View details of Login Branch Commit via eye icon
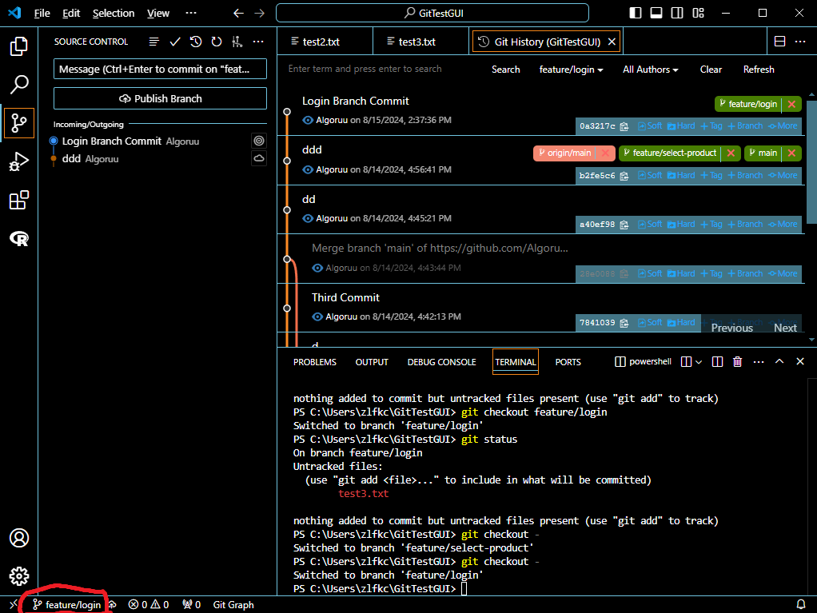This screenshot has width=817, height=613. coord(308,121)
